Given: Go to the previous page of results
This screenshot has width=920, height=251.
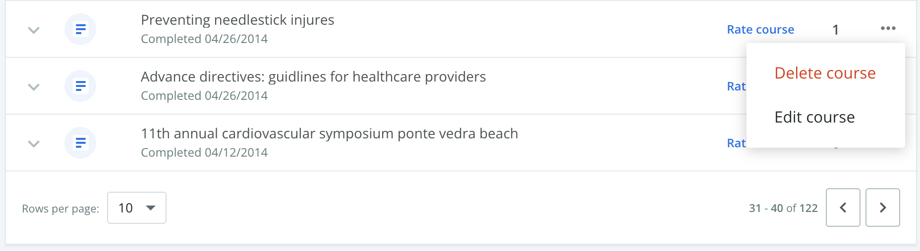Looking at the screenshot, I should click(x=843, y=208).
